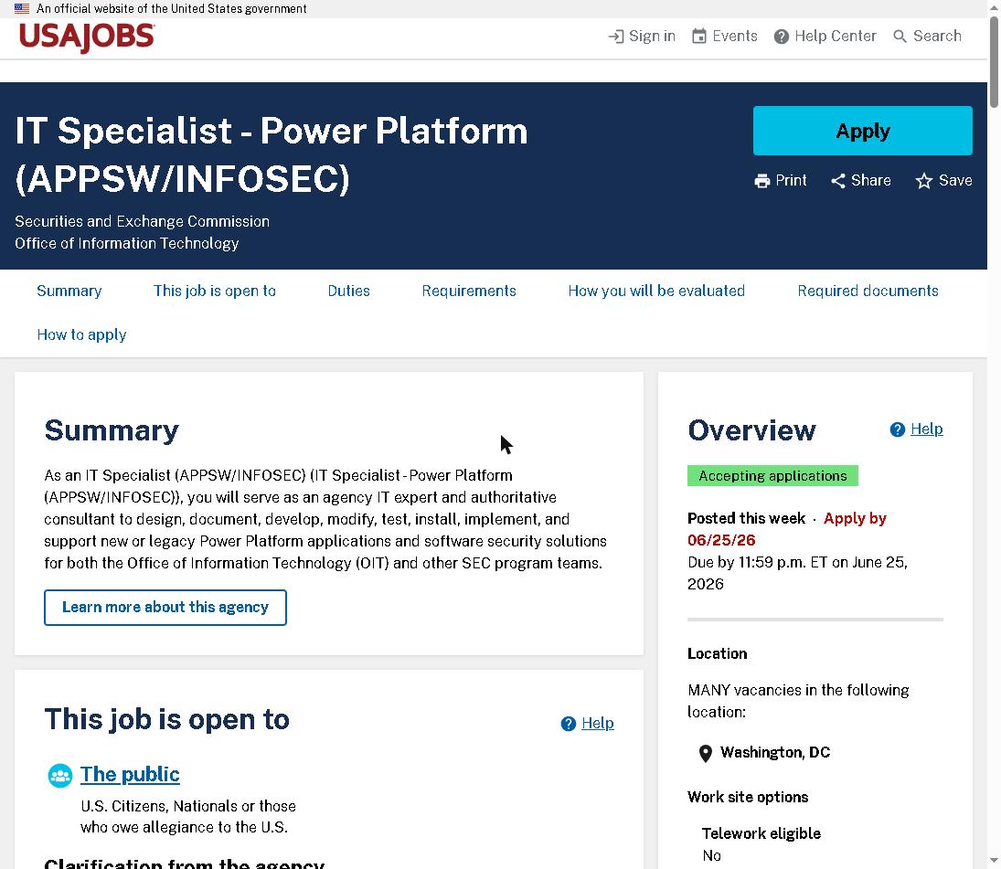Viewport: 1001px width, 869px height.
Task: Click the Print printer icon
Action: click(762, 181)
